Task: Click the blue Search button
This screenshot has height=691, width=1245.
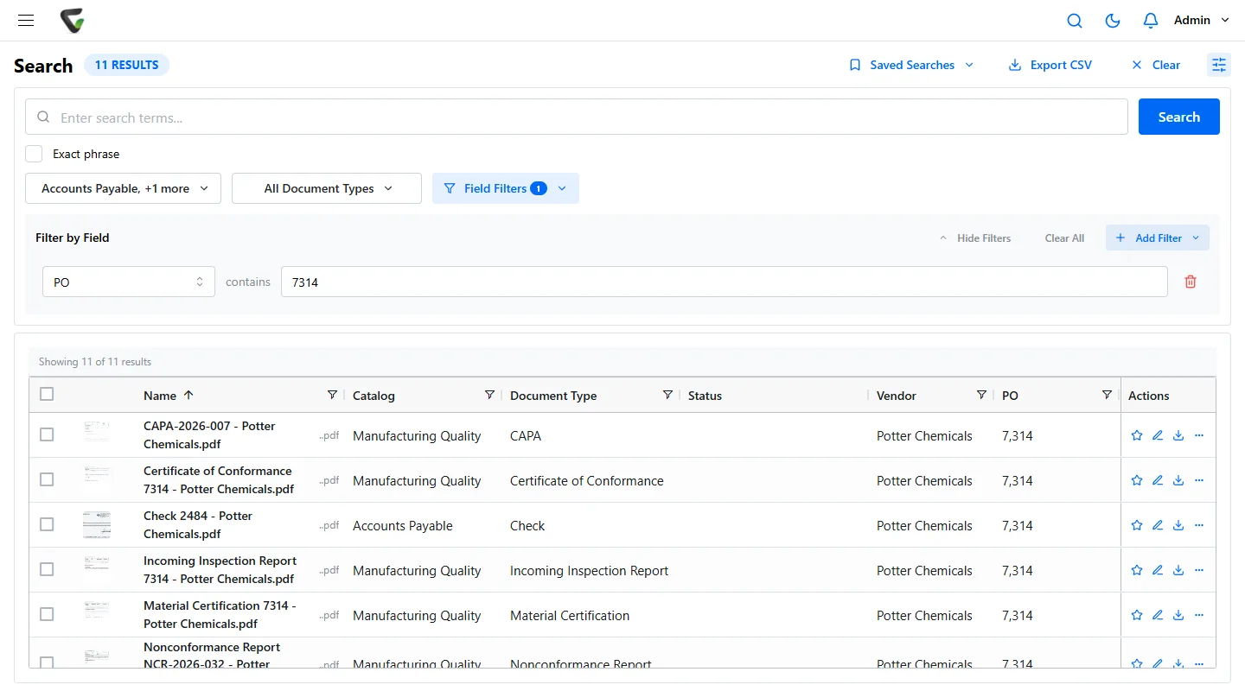Action: [1179, 117]
